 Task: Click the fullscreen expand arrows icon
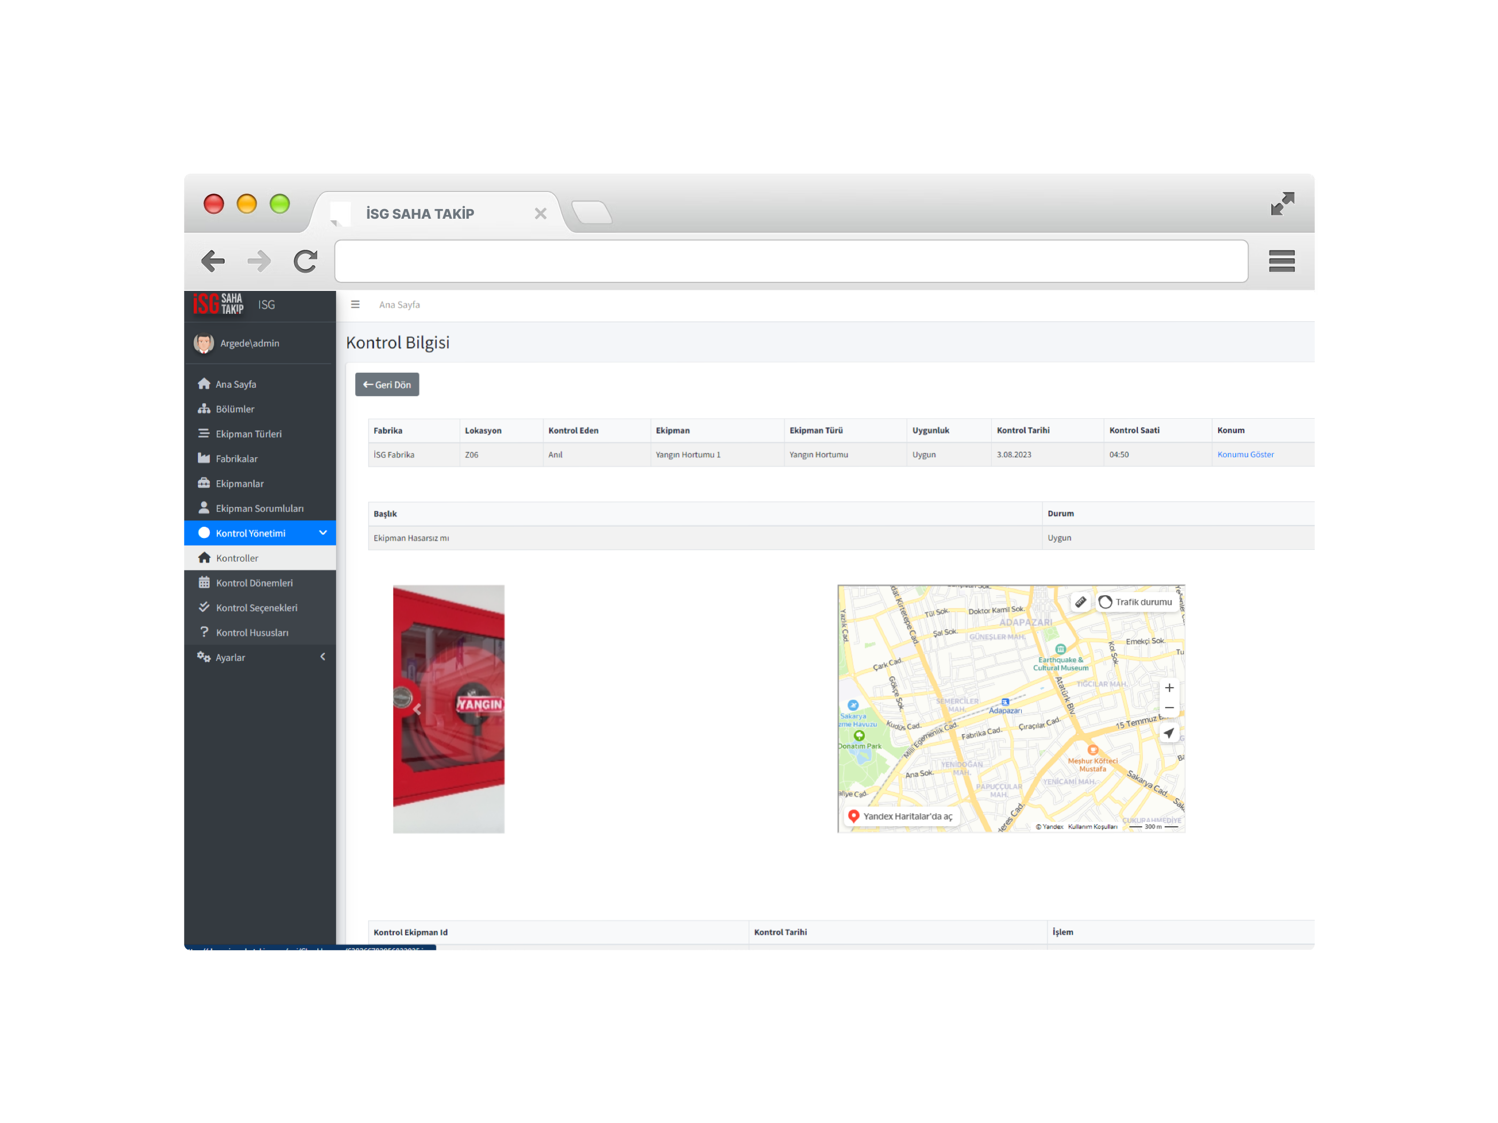click(1282, 204)
